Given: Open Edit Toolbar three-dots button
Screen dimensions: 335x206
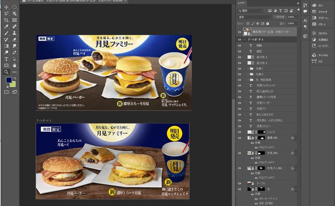Looking at the screenshot, I should click(14, 72).
